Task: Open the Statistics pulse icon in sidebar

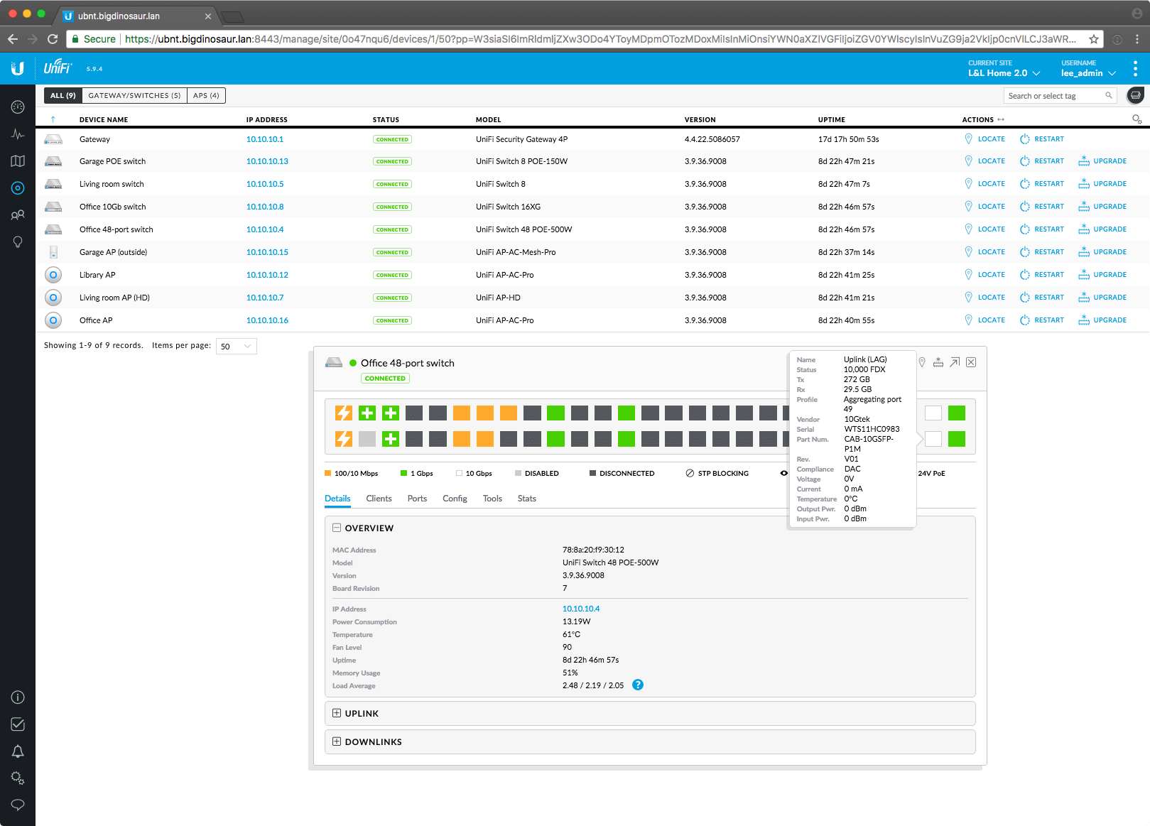Action: pos(18,134)
